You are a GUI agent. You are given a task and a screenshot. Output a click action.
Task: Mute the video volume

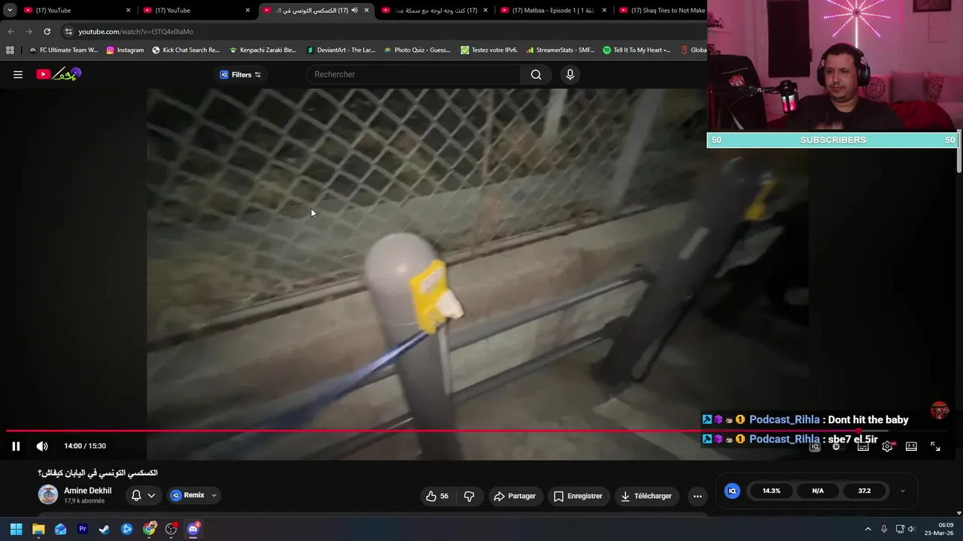(x=42, y=446)
